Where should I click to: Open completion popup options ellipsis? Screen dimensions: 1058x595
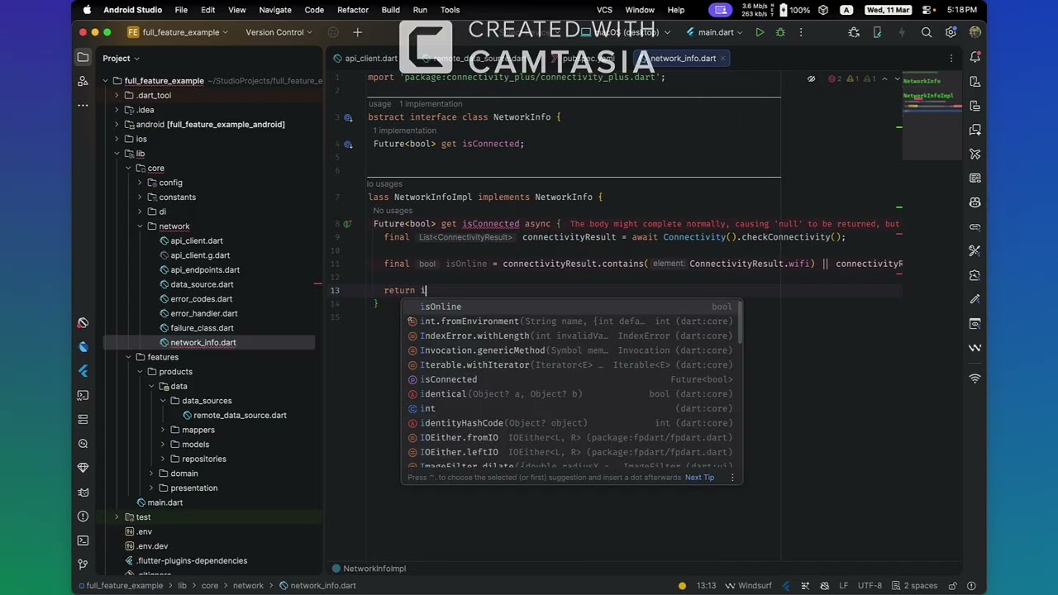[732, 478]
